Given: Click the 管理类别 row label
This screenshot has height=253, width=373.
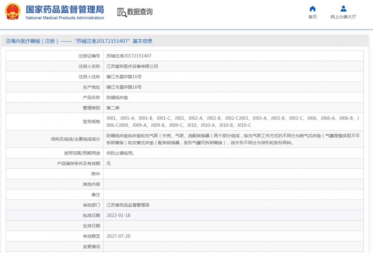Looking at the screenshot, I should [x=91, y=108].
